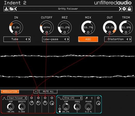Viewport: 135px width, 116px height.
Task: Open preset folder icon
Action: (12, 9)
